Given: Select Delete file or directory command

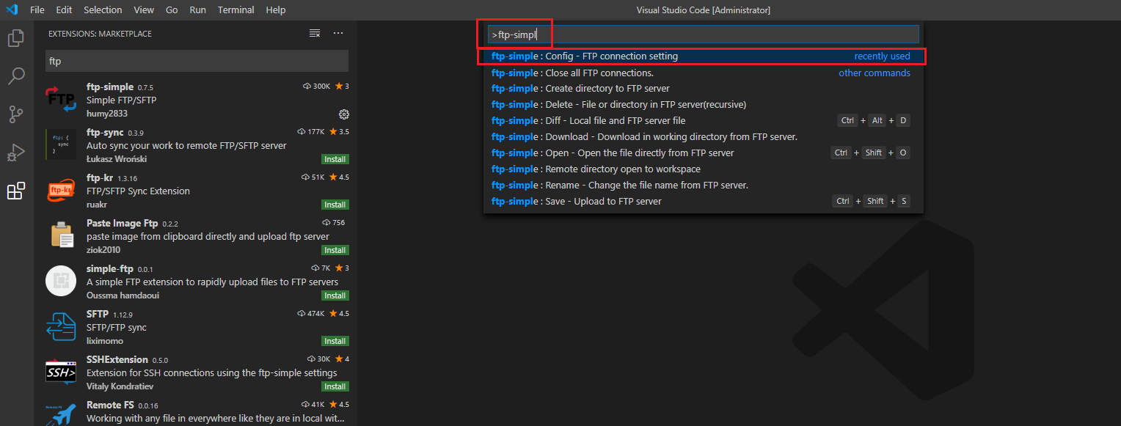Looking at the screenshot, I should tap(703, 105).
